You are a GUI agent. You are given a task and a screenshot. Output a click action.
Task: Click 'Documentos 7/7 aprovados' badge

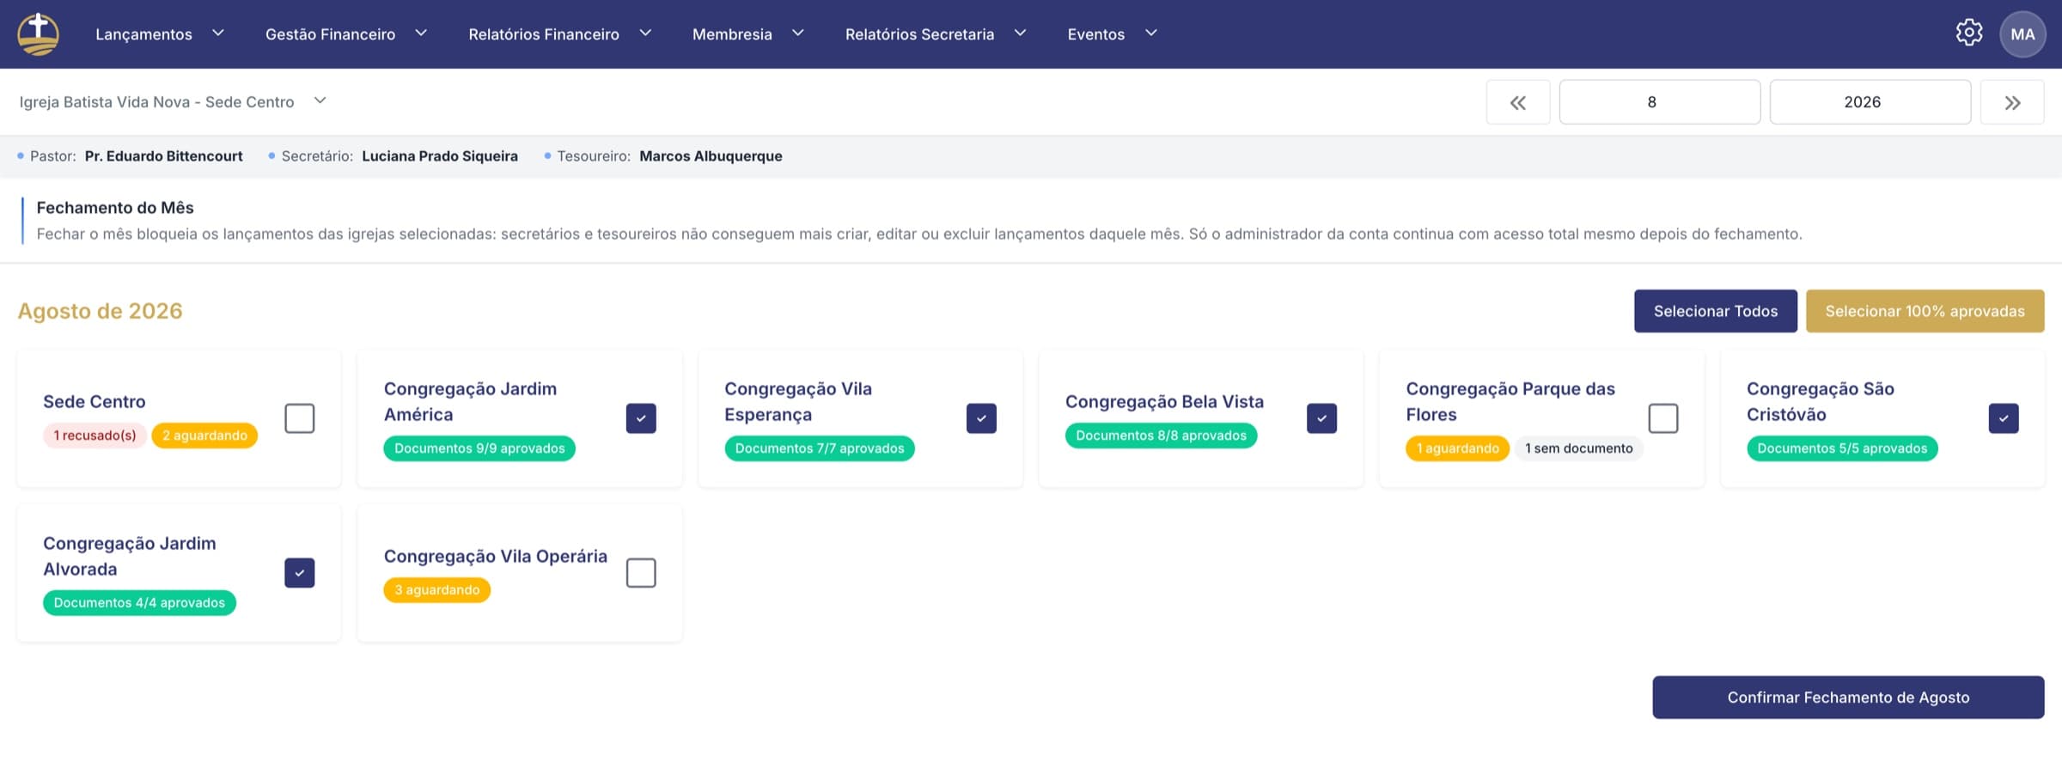coord(820,448)
